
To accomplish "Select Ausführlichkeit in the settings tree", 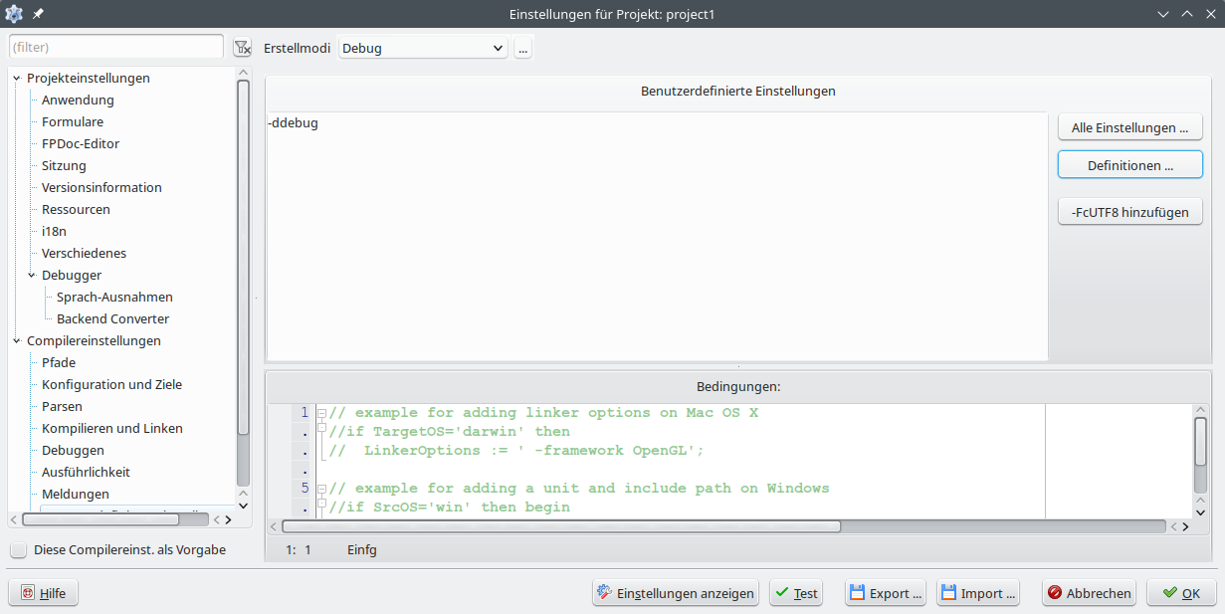I will [x=86, y=472].
